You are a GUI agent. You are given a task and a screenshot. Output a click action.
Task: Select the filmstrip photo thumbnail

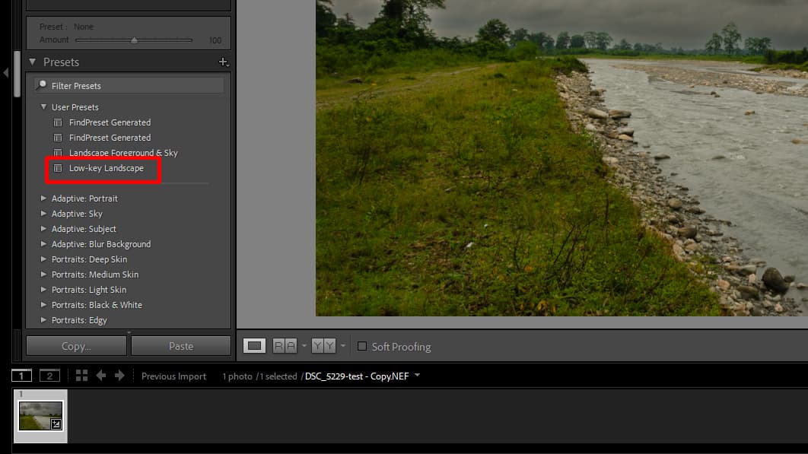tap(41, 416)
